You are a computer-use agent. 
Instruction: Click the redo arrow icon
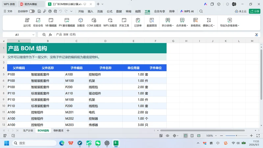point(66,11)
